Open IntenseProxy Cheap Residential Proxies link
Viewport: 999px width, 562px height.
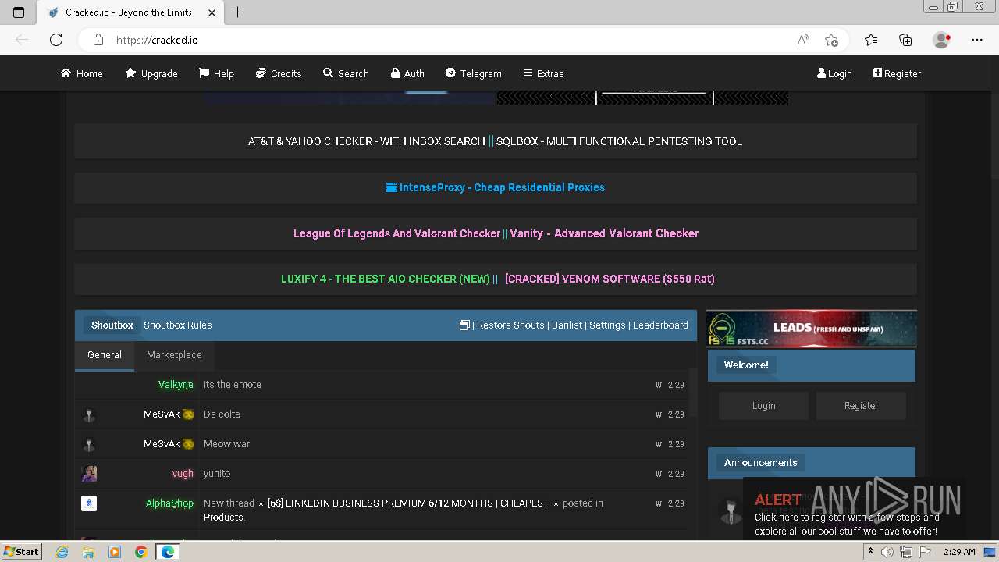(496, 187)
